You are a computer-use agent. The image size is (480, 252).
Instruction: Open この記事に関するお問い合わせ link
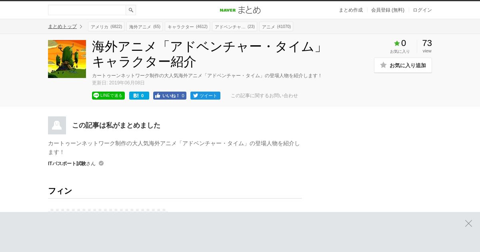(264, 96)
